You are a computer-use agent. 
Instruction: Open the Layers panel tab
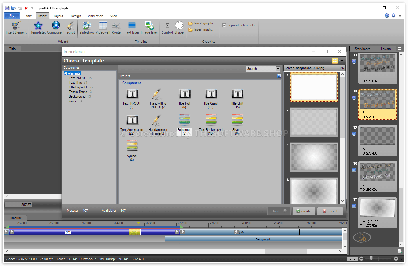coord(386,49)
